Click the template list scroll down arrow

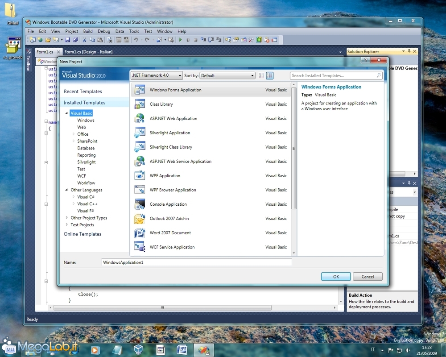pos(294,253)
